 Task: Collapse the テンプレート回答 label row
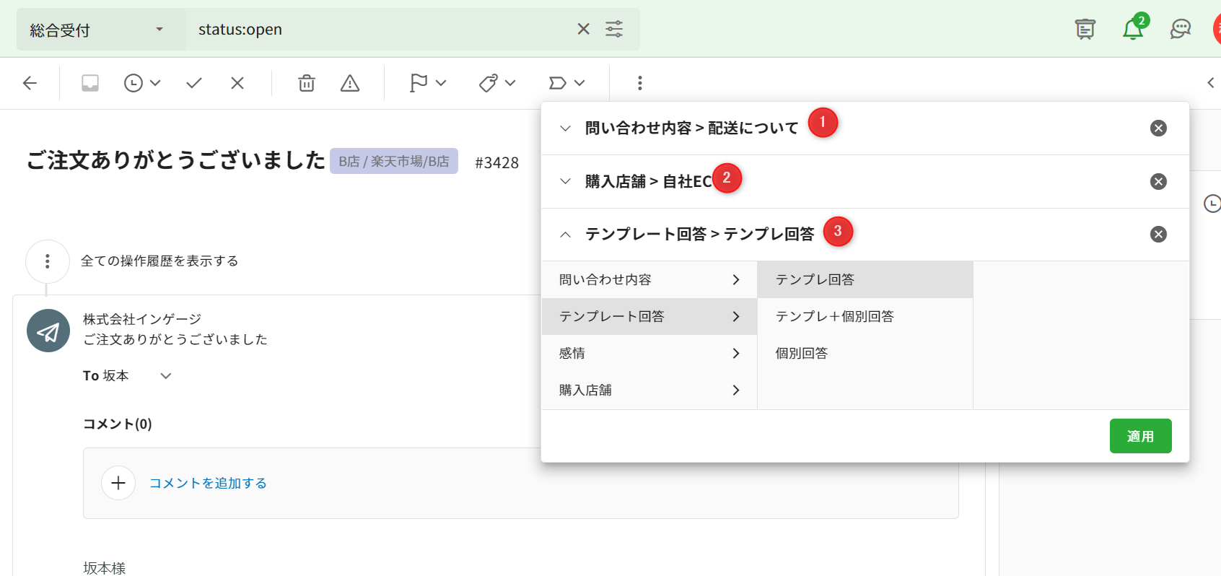point(566,235)
